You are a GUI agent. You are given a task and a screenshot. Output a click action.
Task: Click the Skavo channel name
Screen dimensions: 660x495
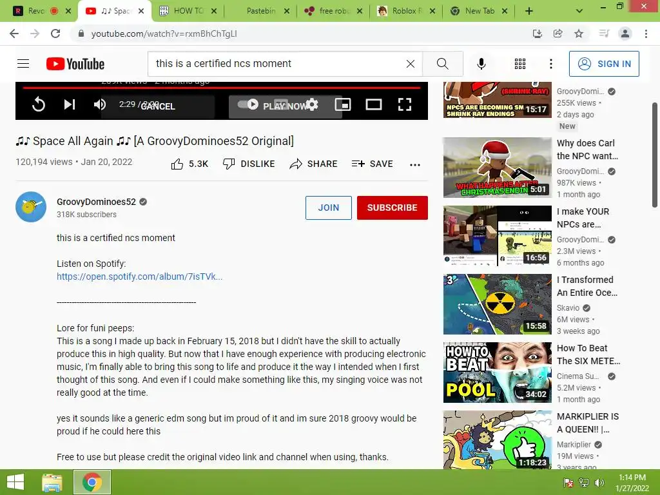click(x=568, y=307)
